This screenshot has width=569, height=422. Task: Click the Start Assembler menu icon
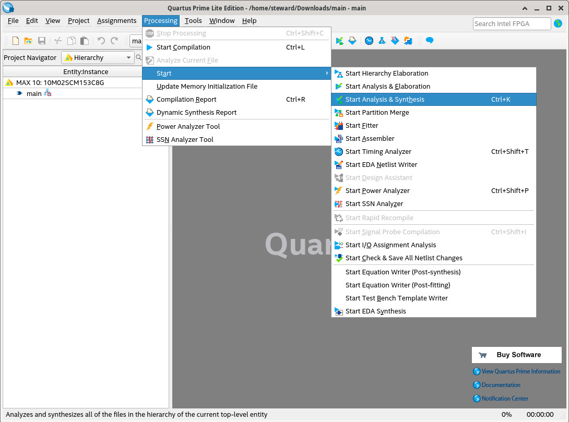[x=339, y=138]
